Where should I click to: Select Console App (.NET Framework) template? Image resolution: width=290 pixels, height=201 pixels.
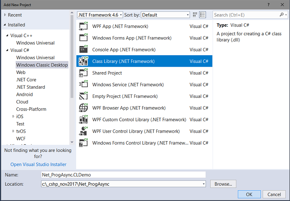144,49
